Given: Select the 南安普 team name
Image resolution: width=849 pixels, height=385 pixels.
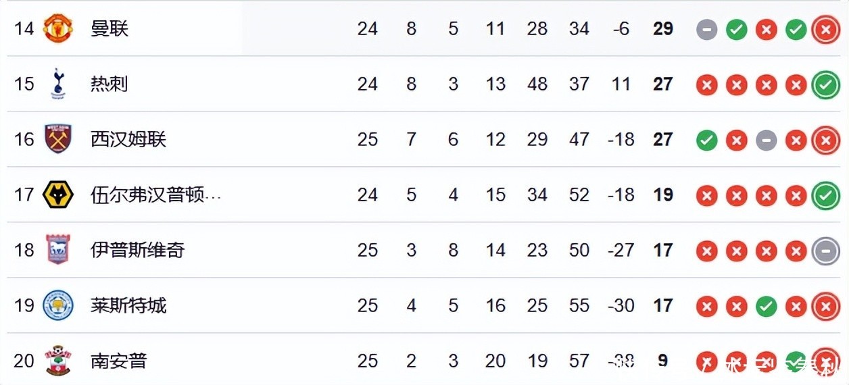Looking at the screenshot, I should click(118, 361).
